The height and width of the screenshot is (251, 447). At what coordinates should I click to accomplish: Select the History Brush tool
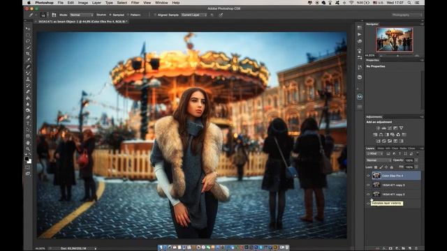coord(28,85)
